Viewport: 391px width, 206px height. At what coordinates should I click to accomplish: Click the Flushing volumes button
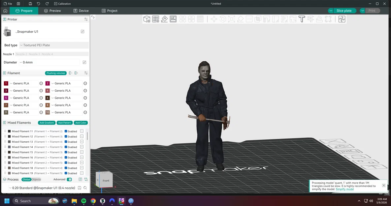pos(56,73)
